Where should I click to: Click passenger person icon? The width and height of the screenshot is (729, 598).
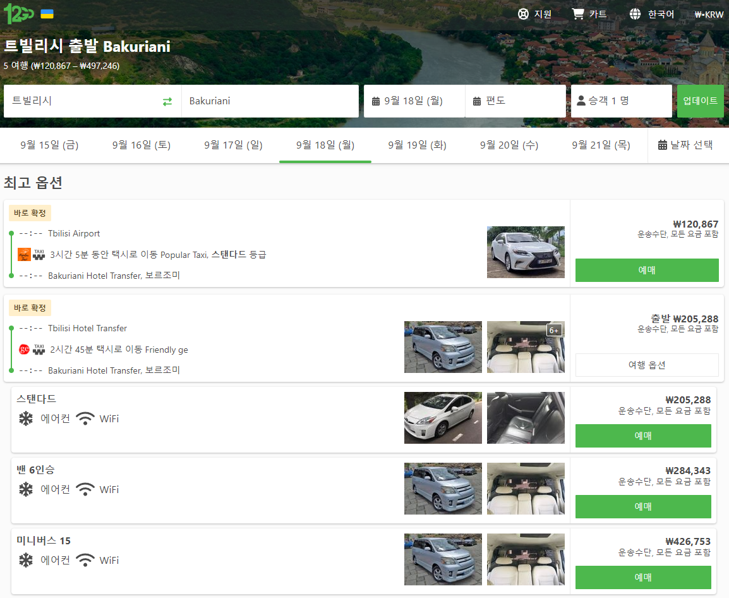(x=581, y=101)
